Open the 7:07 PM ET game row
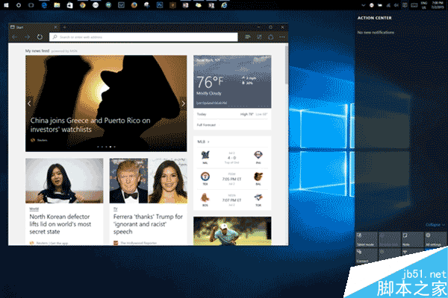Image resolution: width=448 pixels, height=298 pixels. (x=231, y=200)
